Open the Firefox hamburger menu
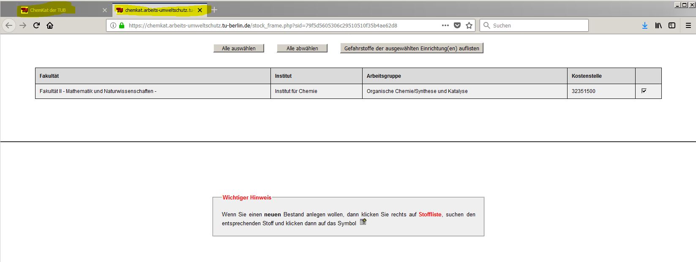 [x=688, y=25]
